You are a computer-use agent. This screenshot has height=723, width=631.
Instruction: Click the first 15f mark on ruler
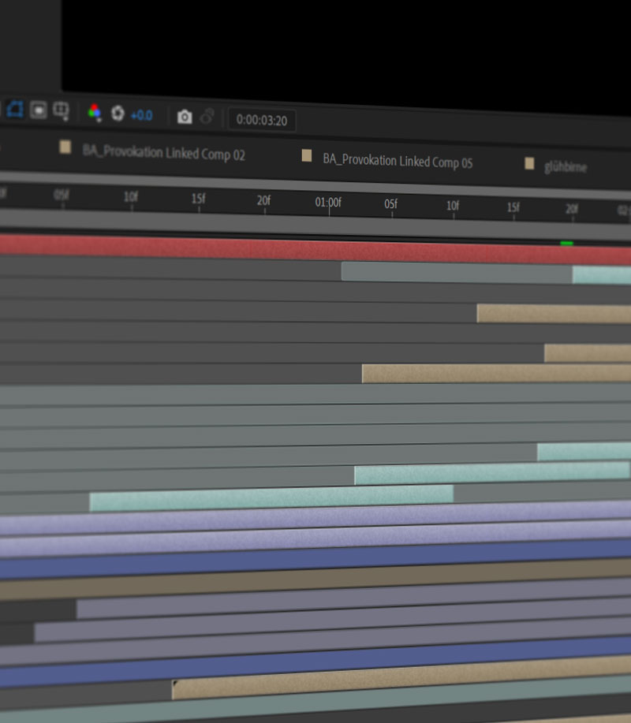pyautogui.click(x=199, y=201)
